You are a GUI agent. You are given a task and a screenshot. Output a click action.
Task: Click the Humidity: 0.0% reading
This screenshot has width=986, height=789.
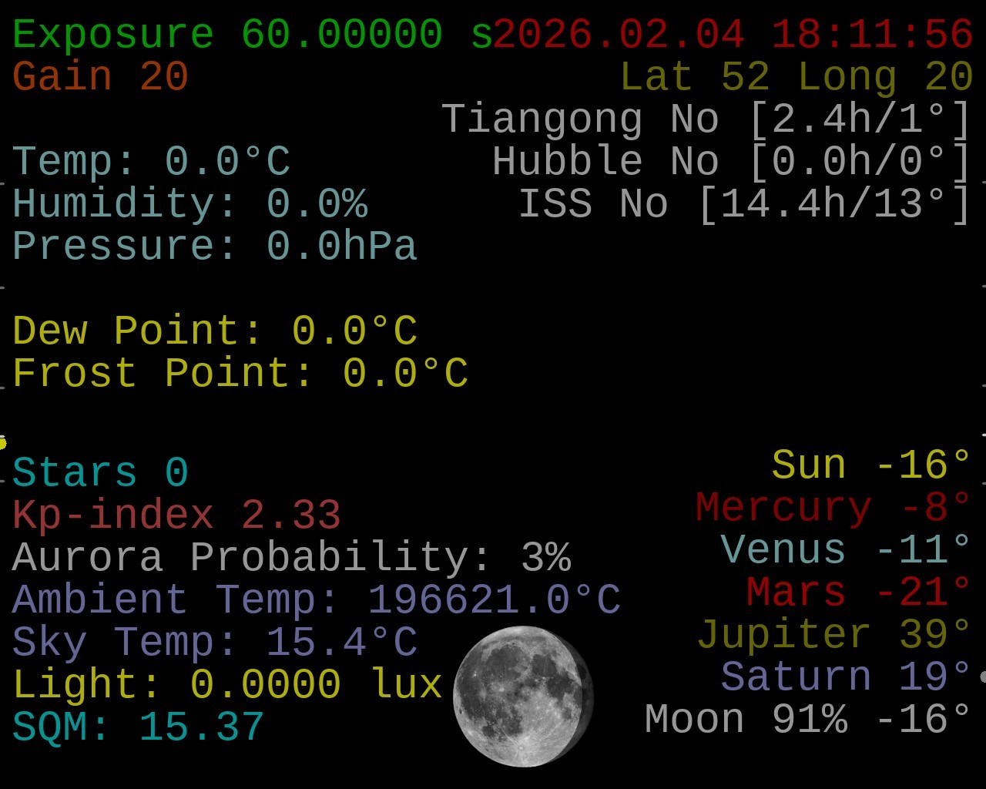click(189, 204)
